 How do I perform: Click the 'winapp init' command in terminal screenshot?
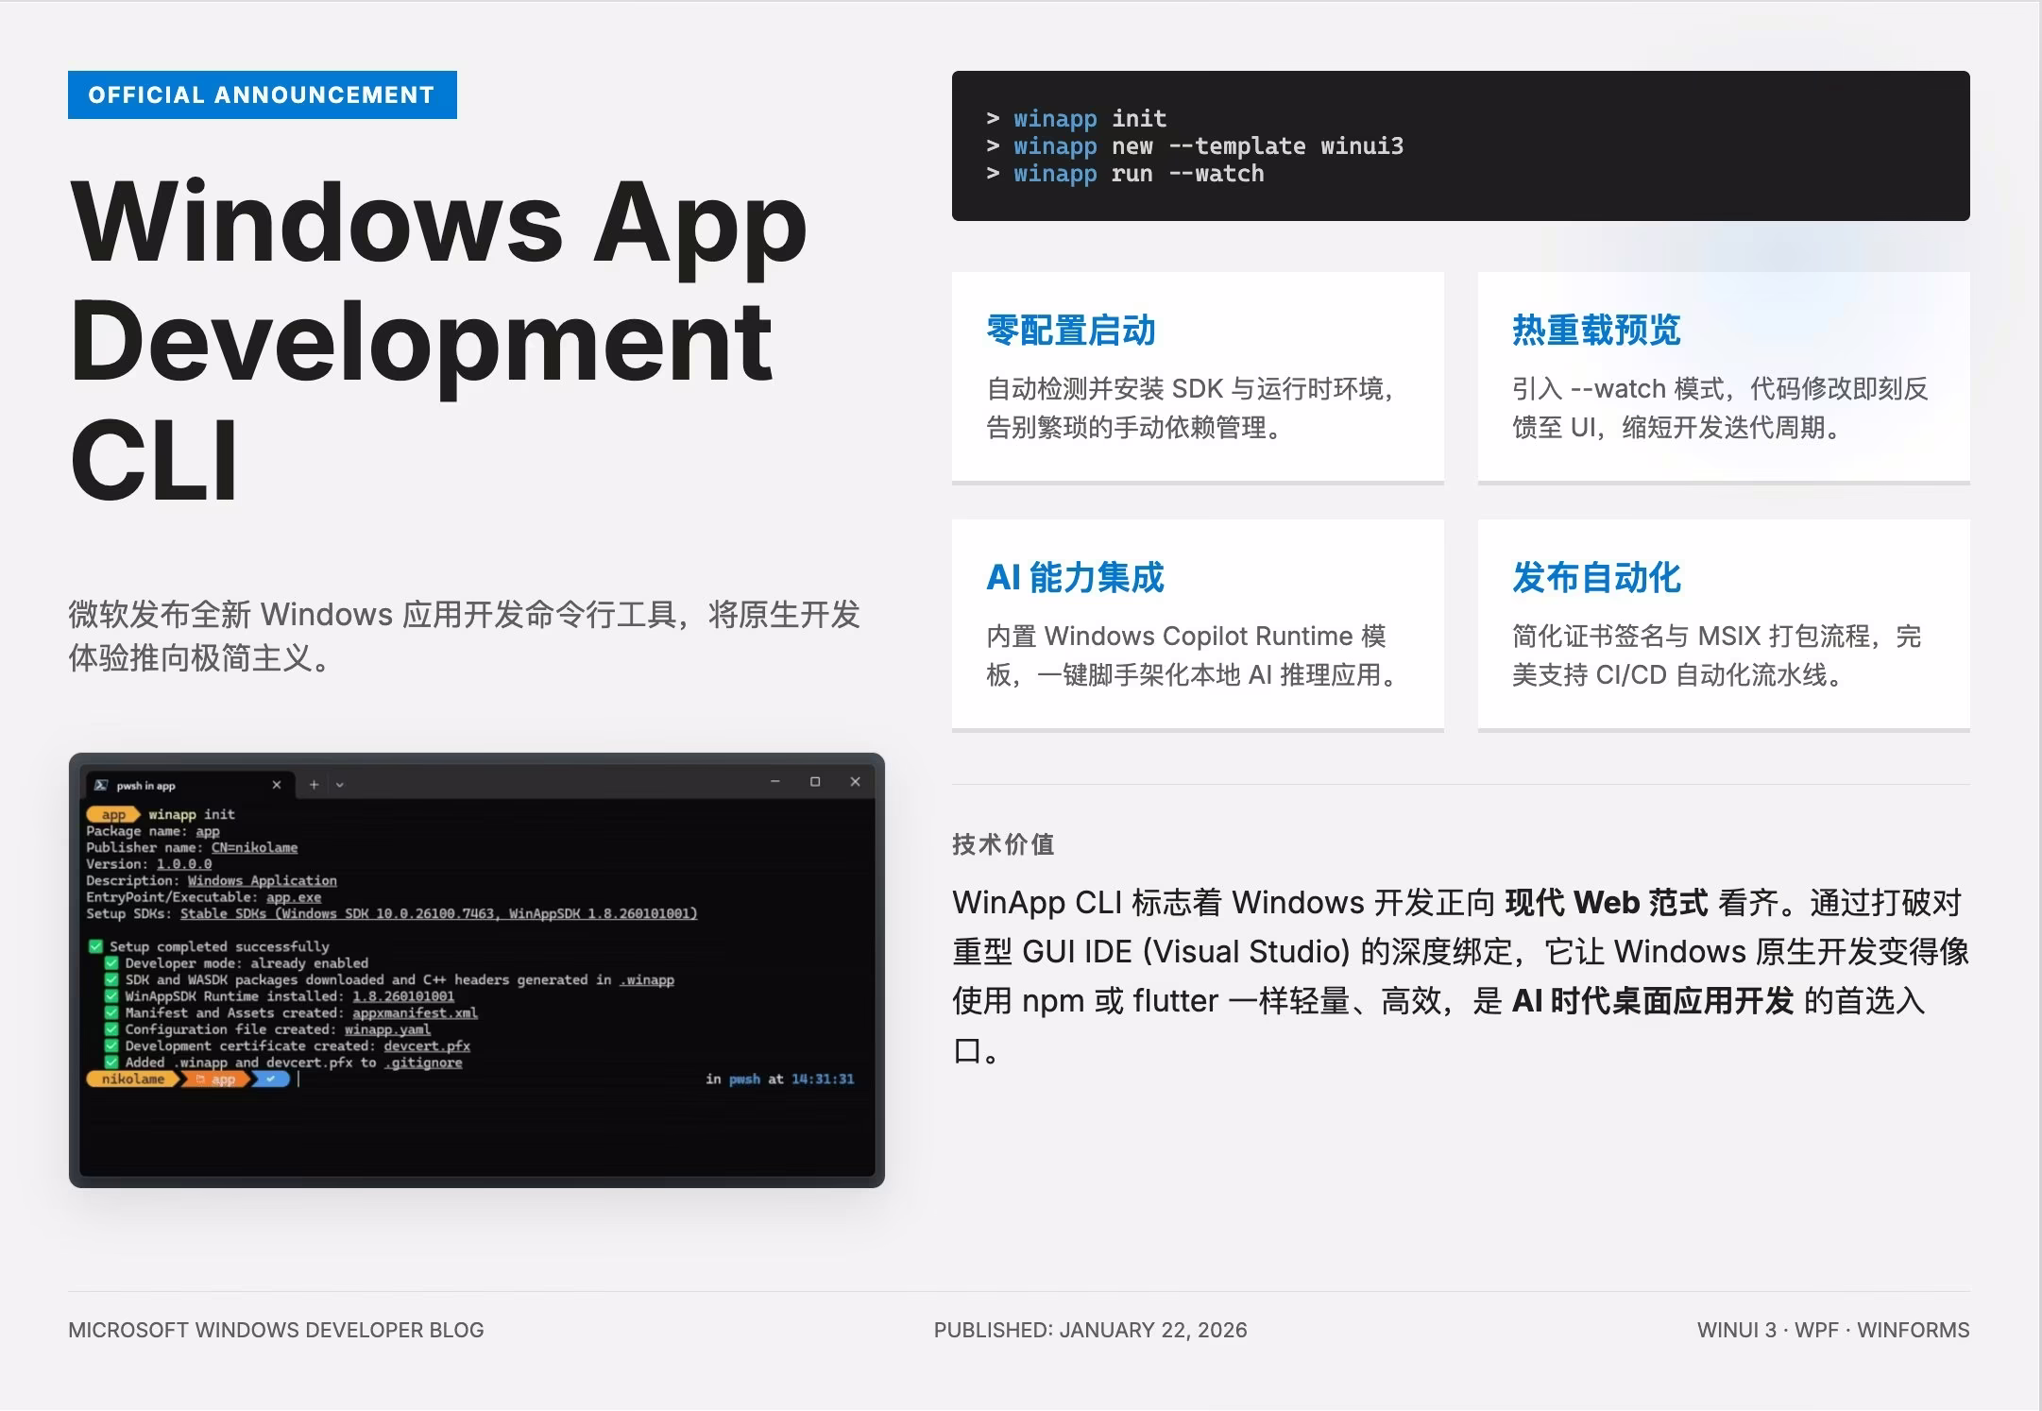(x=192, y=814)
